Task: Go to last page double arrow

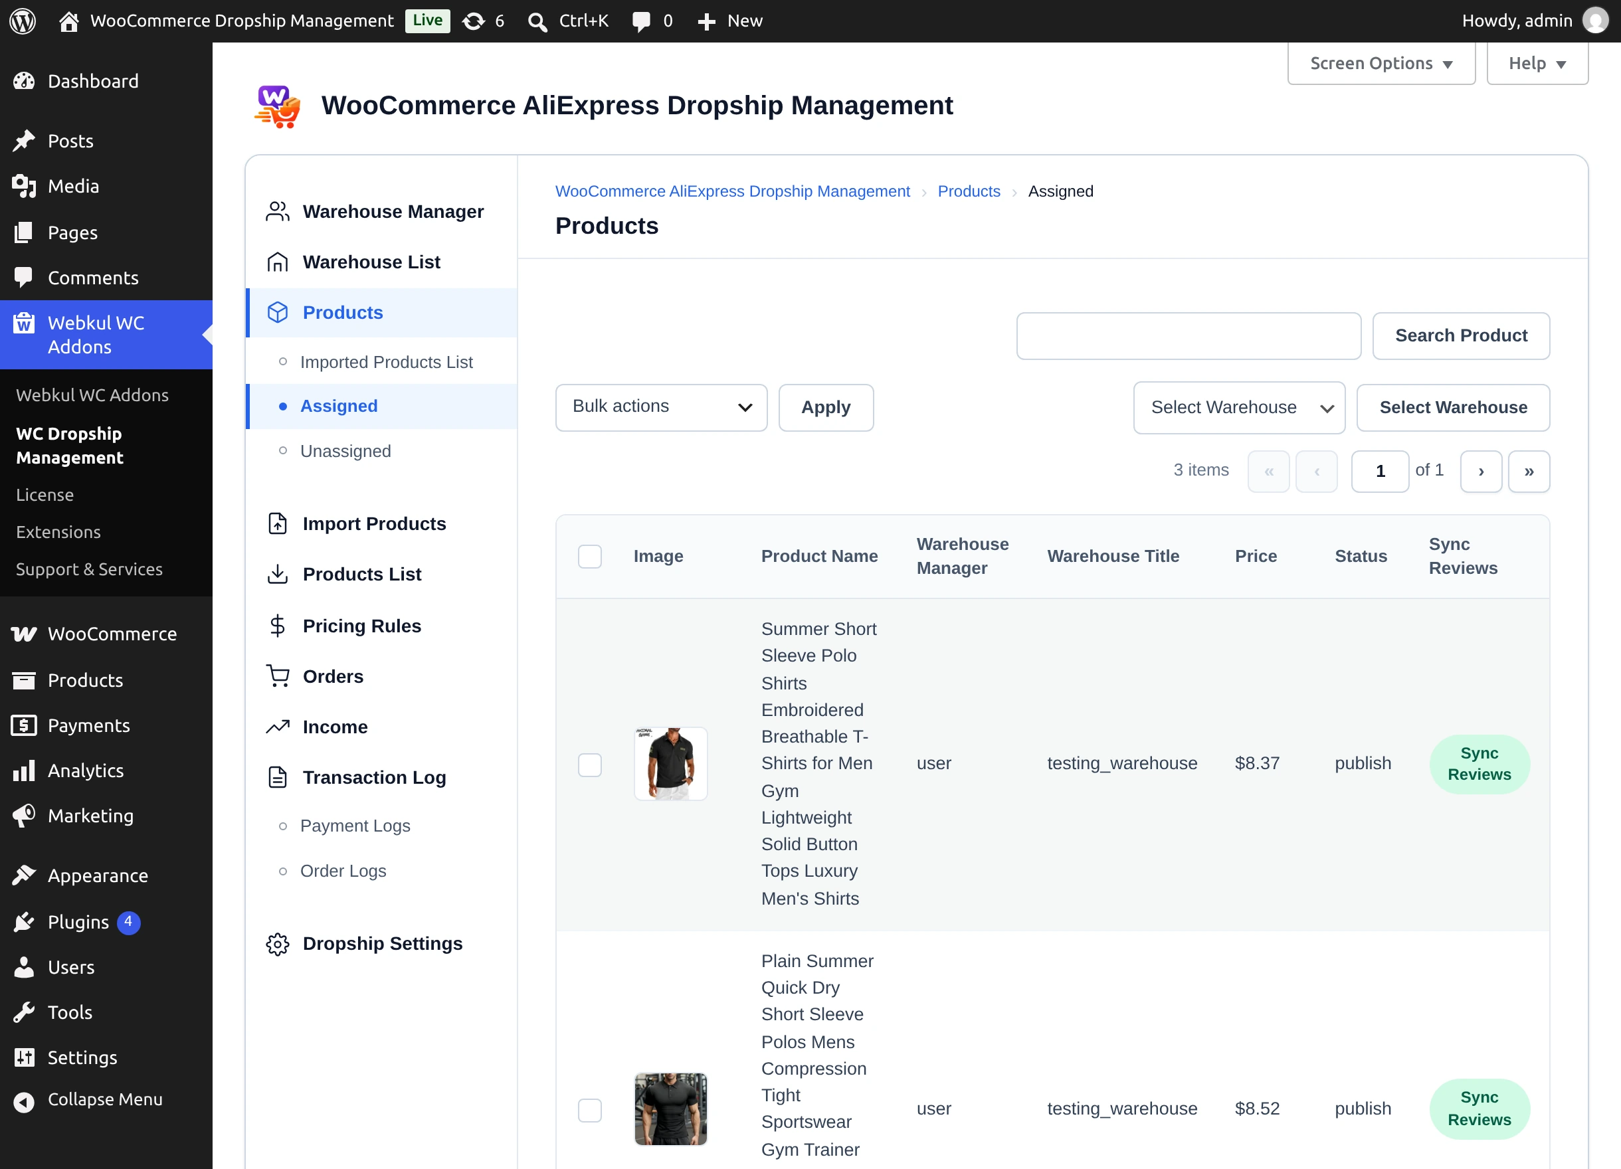Action: [x=1529, y=471]
